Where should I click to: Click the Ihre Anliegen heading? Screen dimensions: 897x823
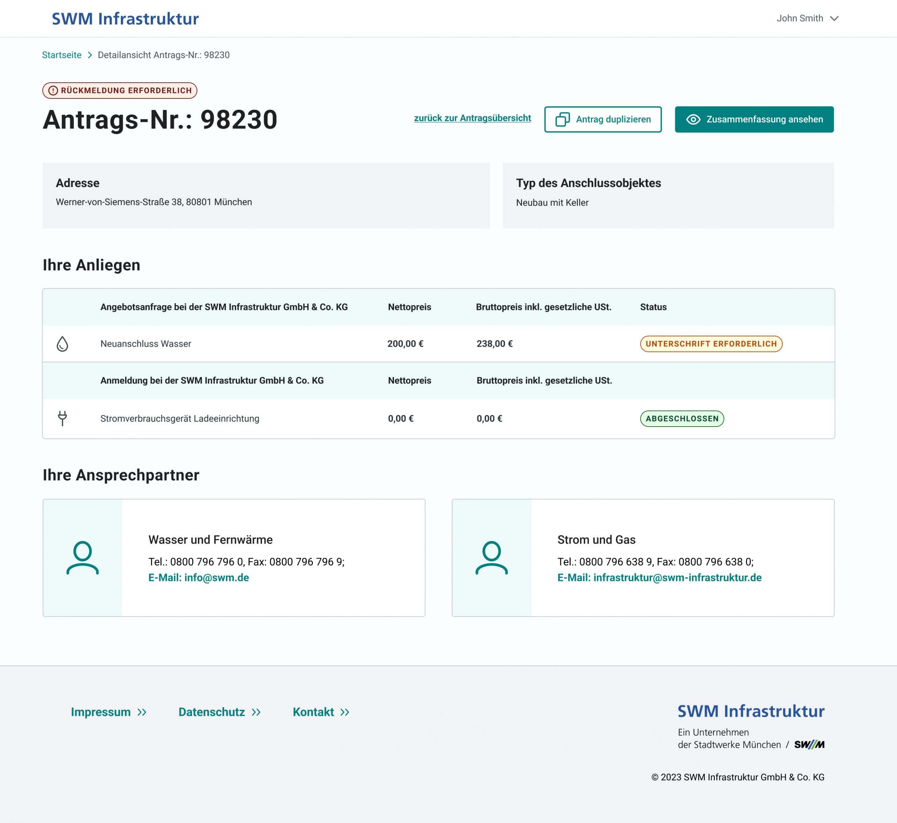(91, 265)
